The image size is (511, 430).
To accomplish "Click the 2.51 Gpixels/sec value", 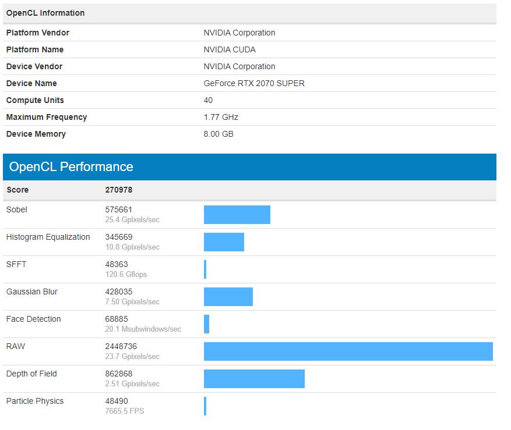I will 132,384.
